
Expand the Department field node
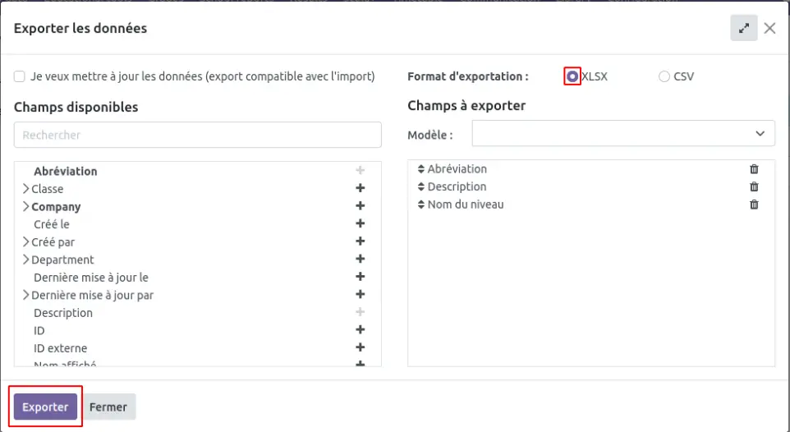pyautogui.click(x=25, y=260)
